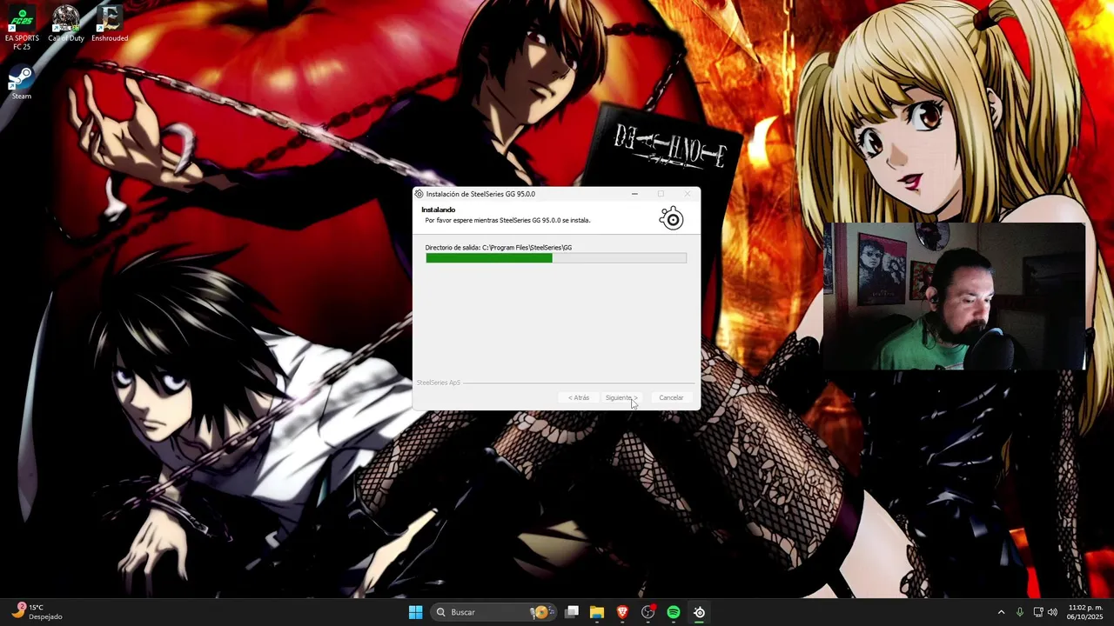Viewport: 1114px width, 626px height.
Task: Open the Steam desktop shortcut
Action: coord(22,83)
